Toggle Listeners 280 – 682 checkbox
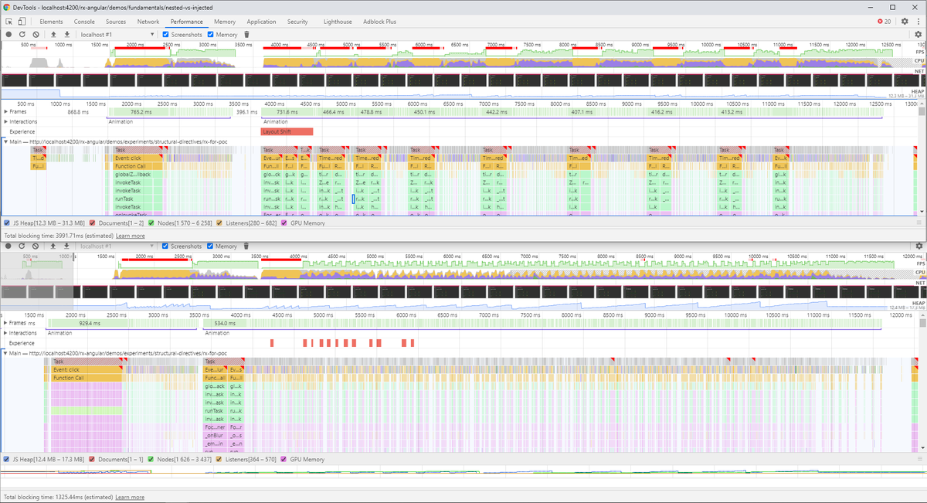The width and height of the screenshot is (927, 503). click(219, 224)
